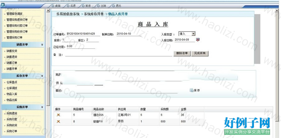281x138 pixels.
Task: Open 采购订单 in sidebar
Action: pyautogui.click(x=12, y=131)
